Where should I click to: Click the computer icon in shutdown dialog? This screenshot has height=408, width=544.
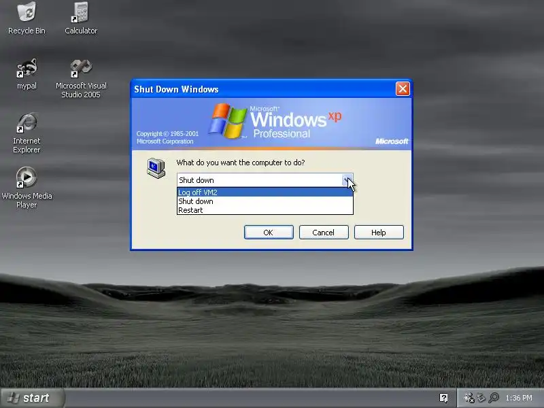156,168
